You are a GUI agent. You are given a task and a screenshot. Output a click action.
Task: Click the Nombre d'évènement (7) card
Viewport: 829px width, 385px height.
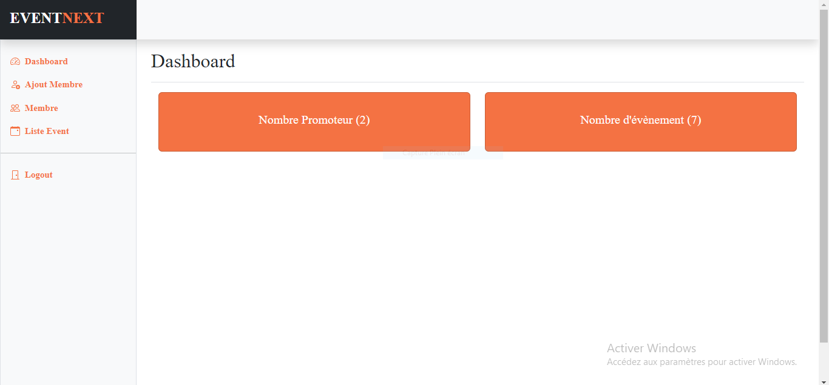click(640, 120)
